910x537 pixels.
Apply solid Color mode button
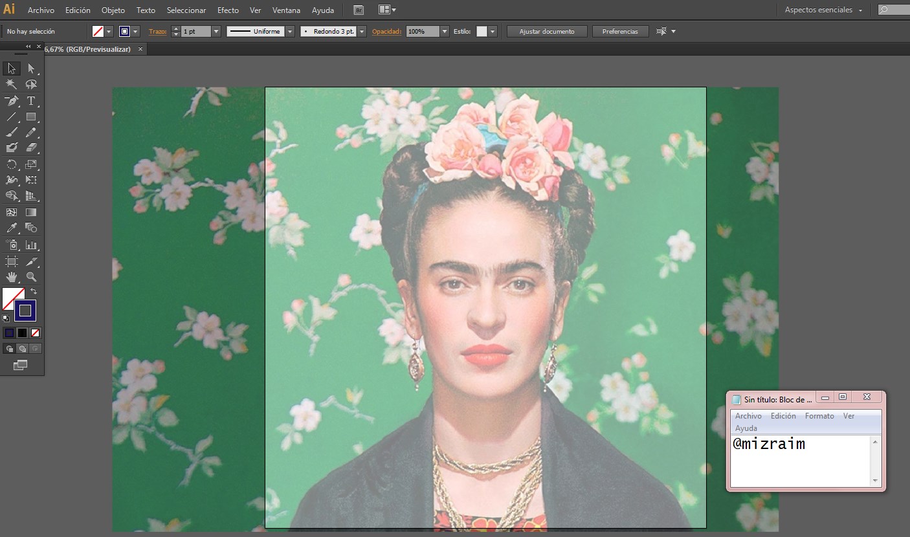point(9,333)
